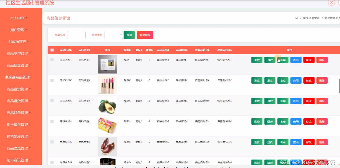Expand 供应商商品管理 sidebar menu
Screen dimensions: 340x168
click(x=19, y=77)
